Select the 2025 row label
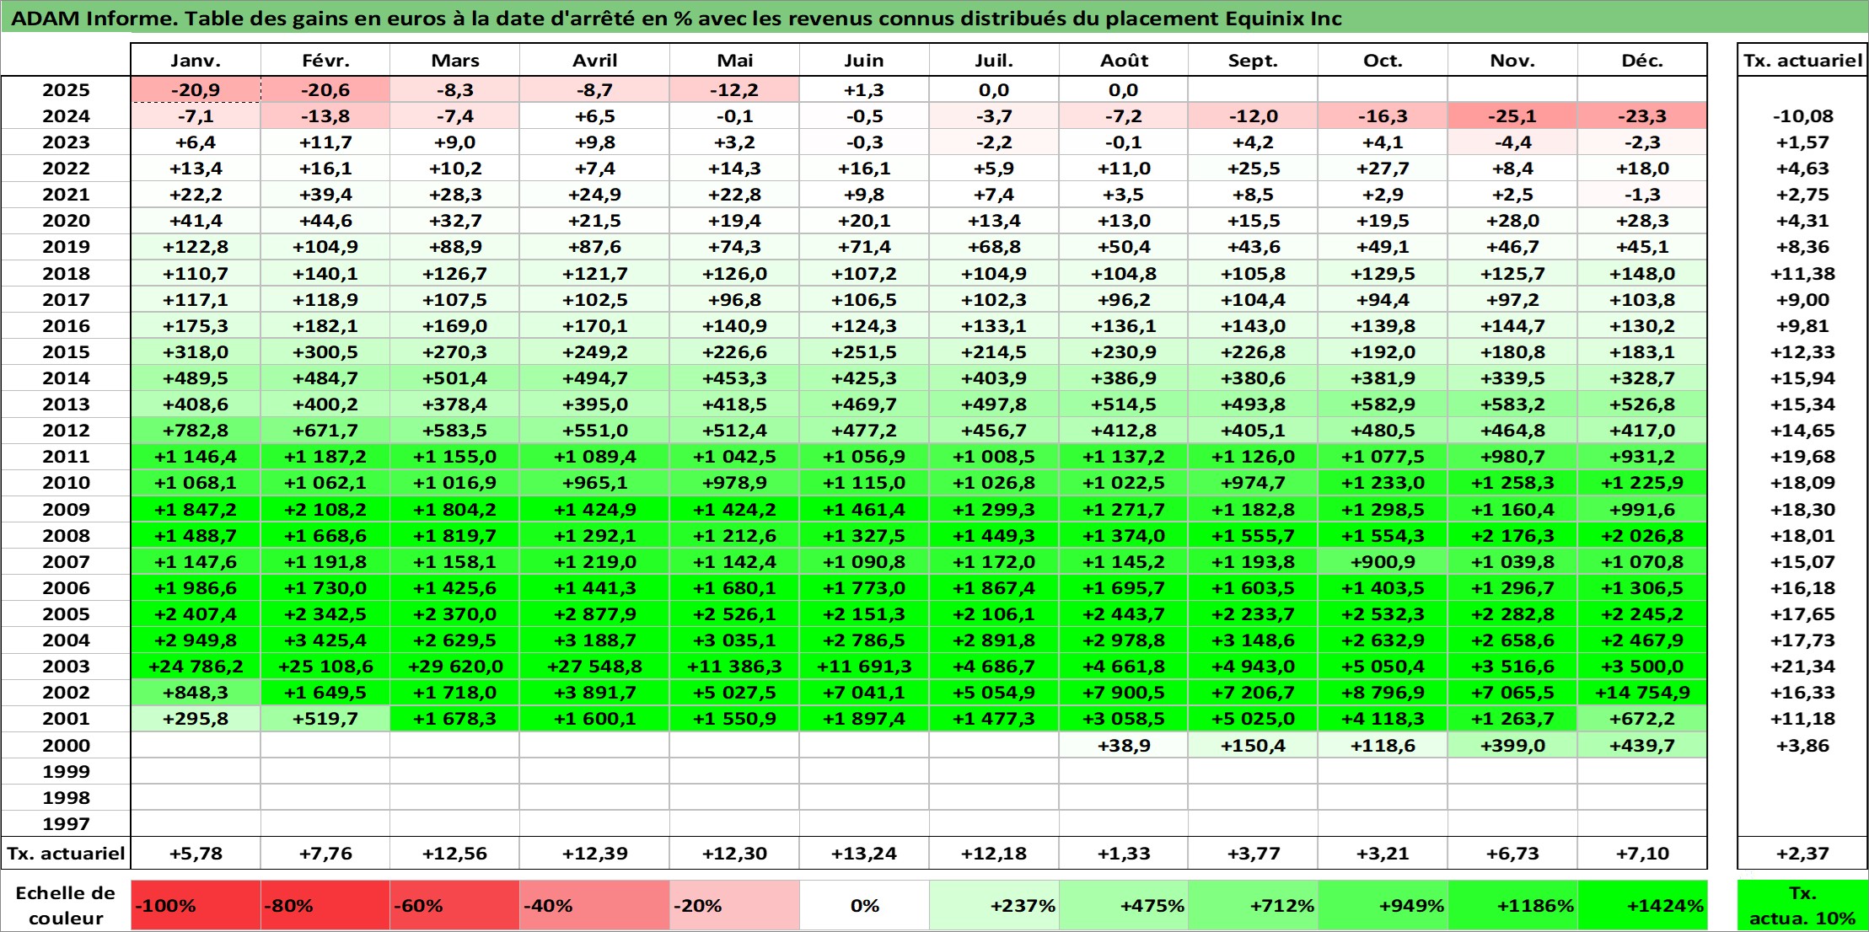The image size is (1869, 932). (x=66, y=90)
